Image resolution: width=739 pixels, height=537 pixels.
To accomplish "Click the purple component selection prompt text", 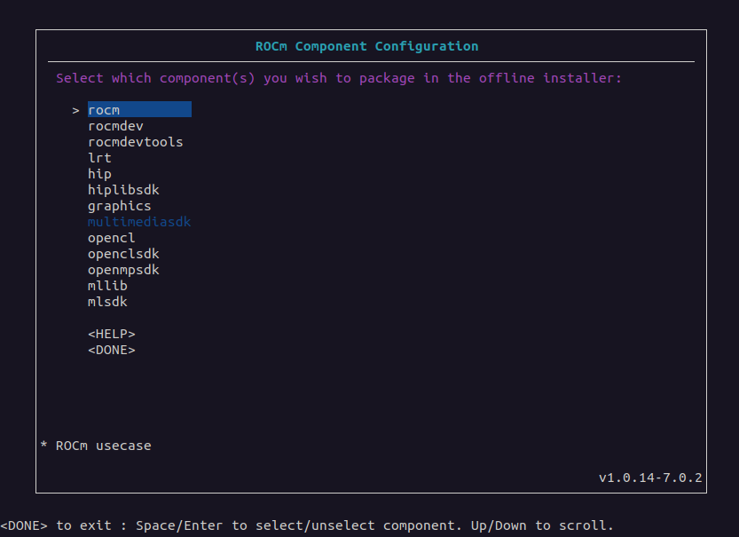I will pyautogui.click(x=339, y=78).
